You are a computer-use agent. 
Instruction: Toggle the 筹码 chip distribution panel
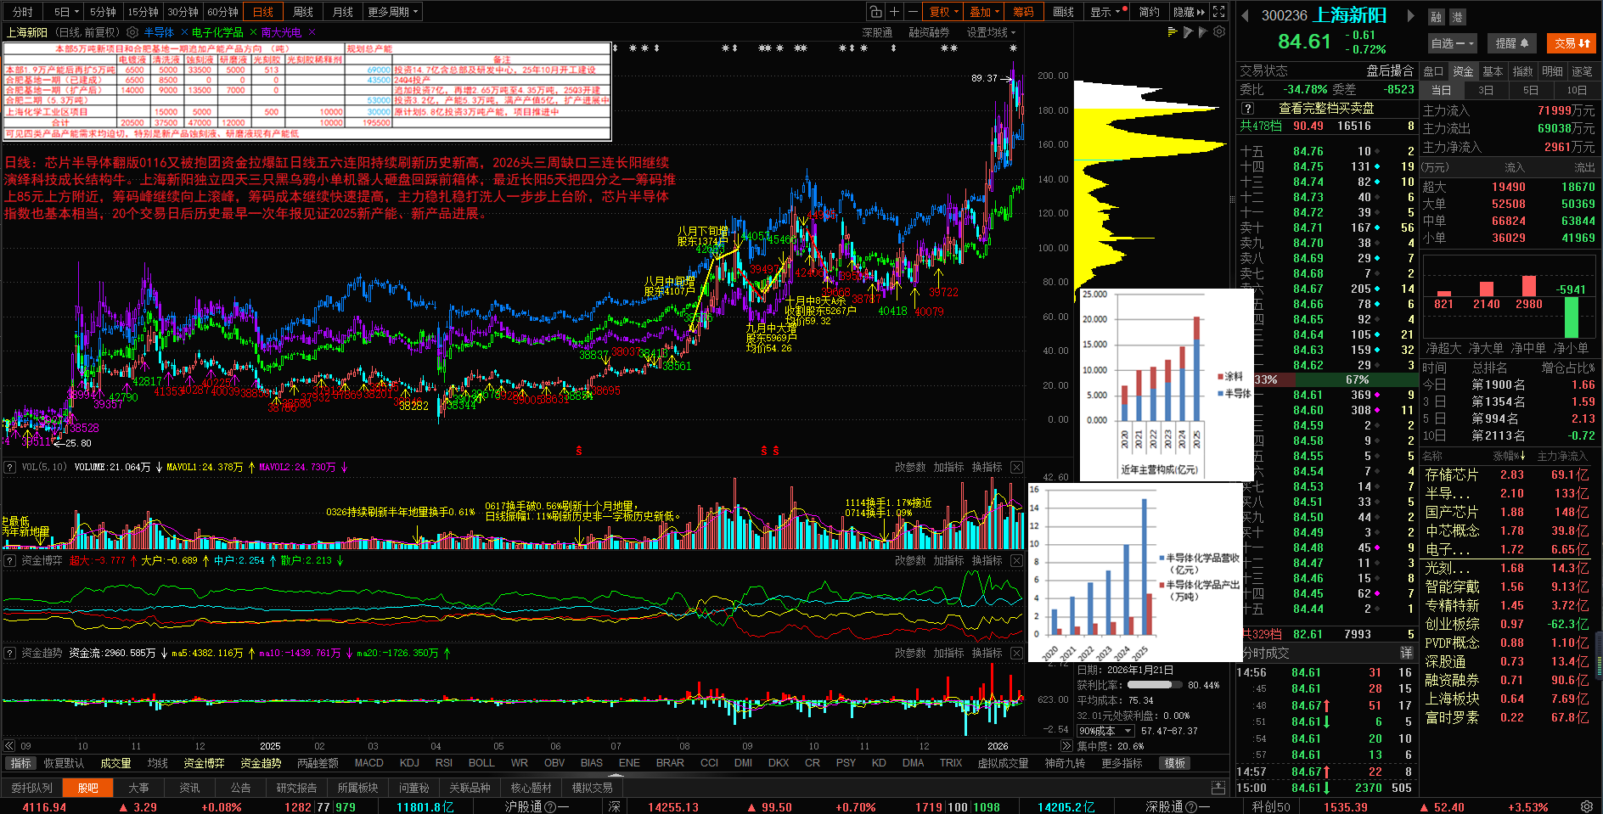pos(1023,12)
